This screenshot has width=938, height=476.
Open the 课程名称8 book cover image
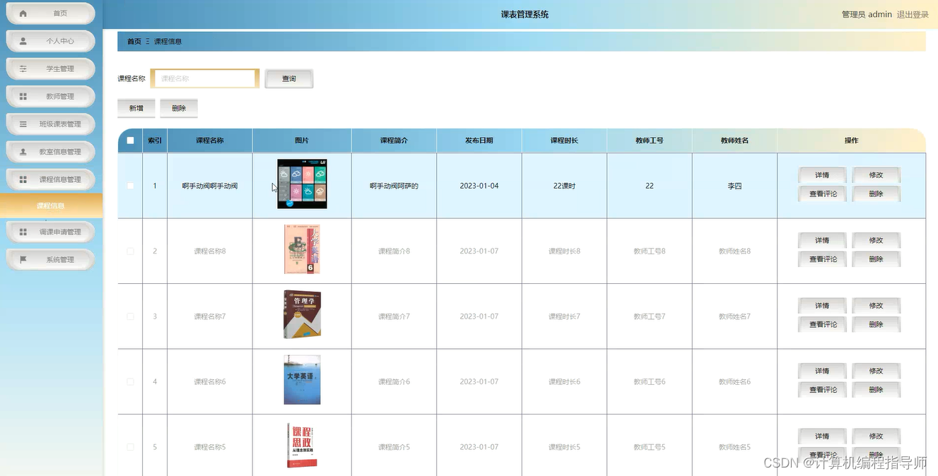[x=302, y=249]
